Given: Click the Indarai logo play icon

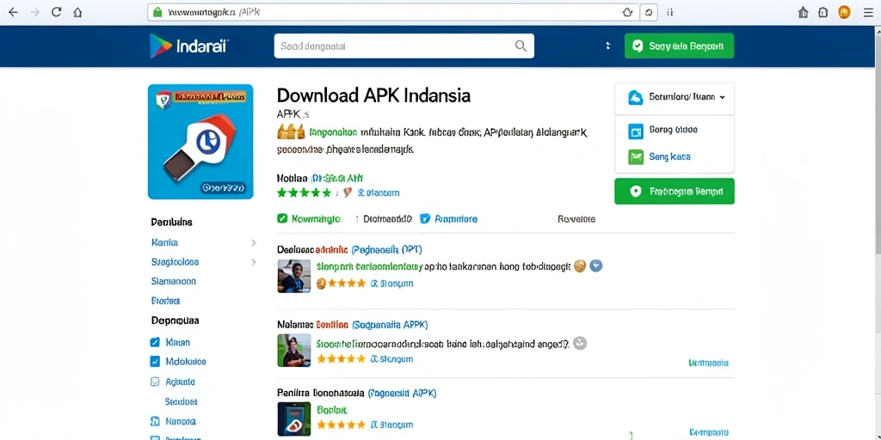Looking at the screenshot, I should pos(160,46).
